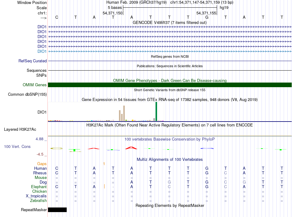Click position label 54,371,155
Image resolution: width=292 pixels, height=217 pixels.
tap(206, 13)
